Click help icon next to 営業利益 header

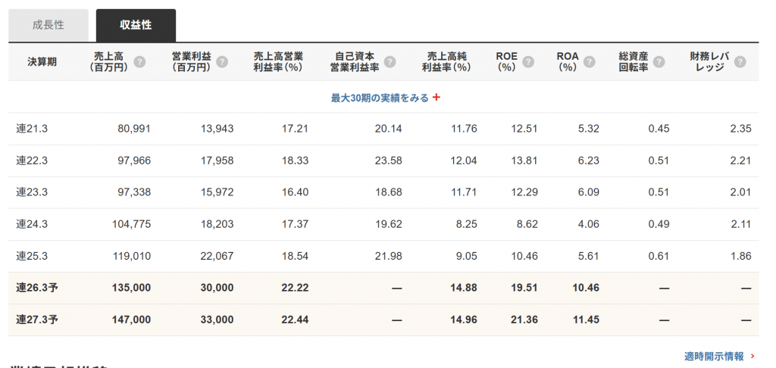pos(222,61)
